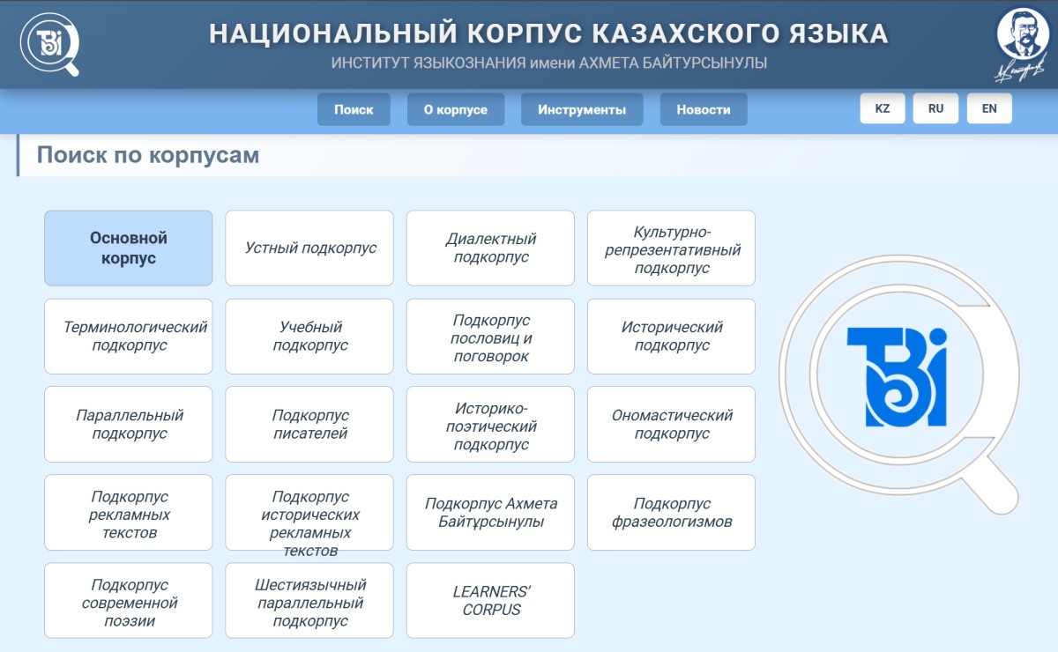This screenshot has height=652, width=1058.
Task: Switch language to RU
Action: [x=935, y=108]
